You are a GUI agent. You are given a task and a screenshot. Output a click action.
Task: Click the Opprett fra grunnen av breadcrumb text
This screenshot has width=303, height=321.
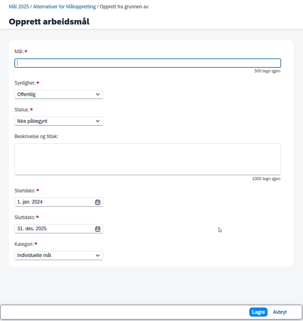click(124, 7)
